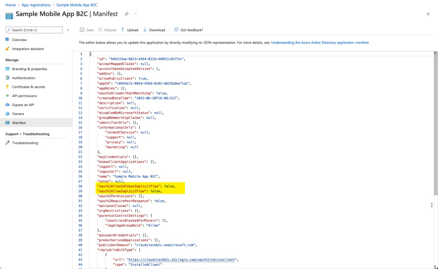
Task: Click the "replyUrlsWithType" key
Action: (x=116, y=250)
